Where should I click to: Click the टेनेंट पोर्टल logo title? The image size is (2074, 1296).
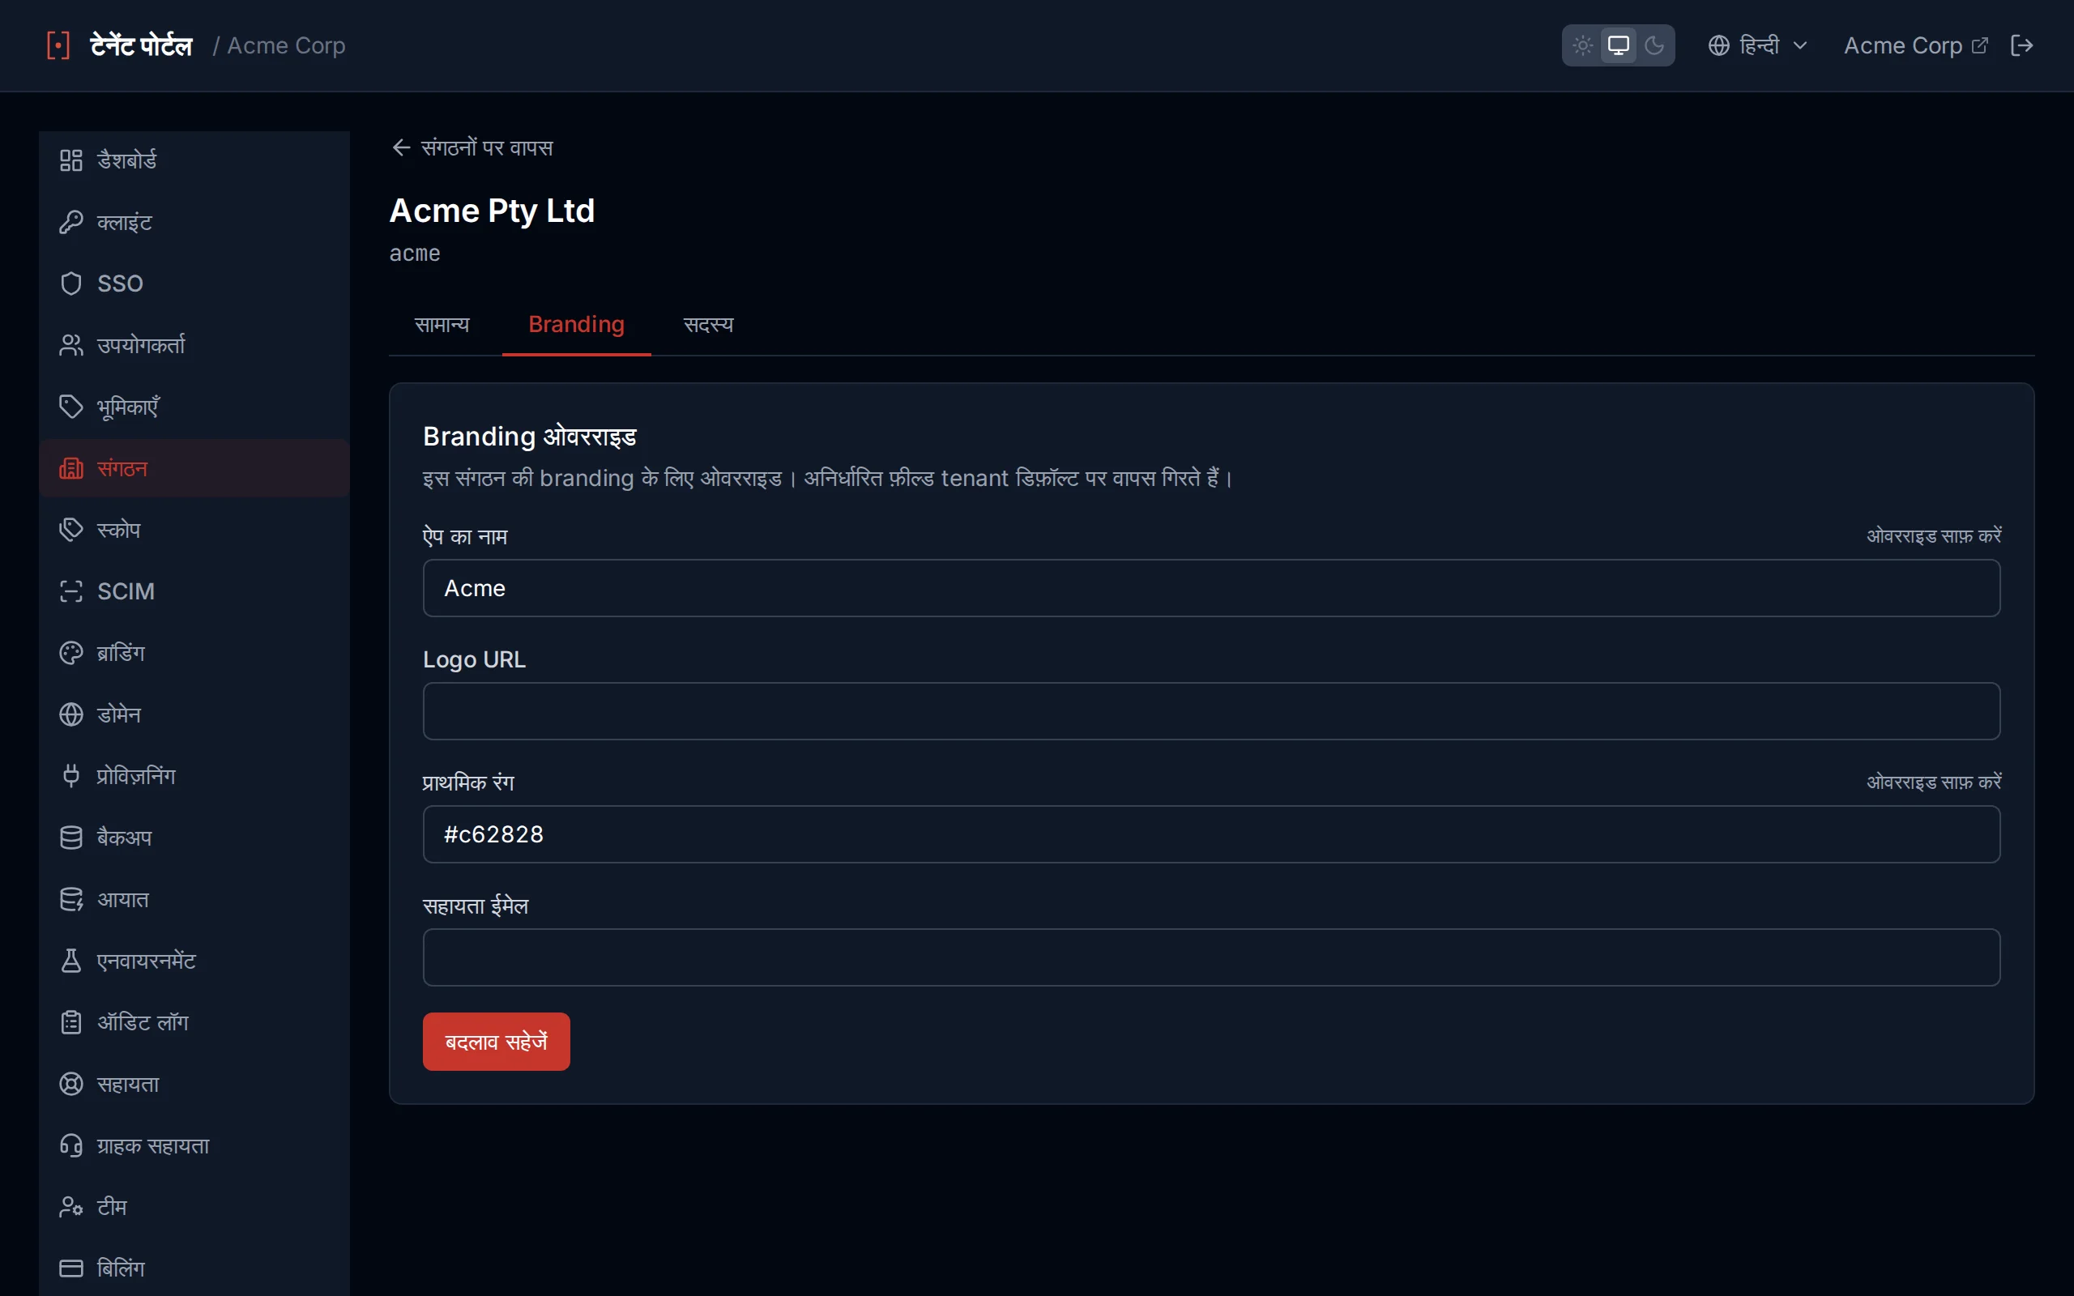(142, 45)
